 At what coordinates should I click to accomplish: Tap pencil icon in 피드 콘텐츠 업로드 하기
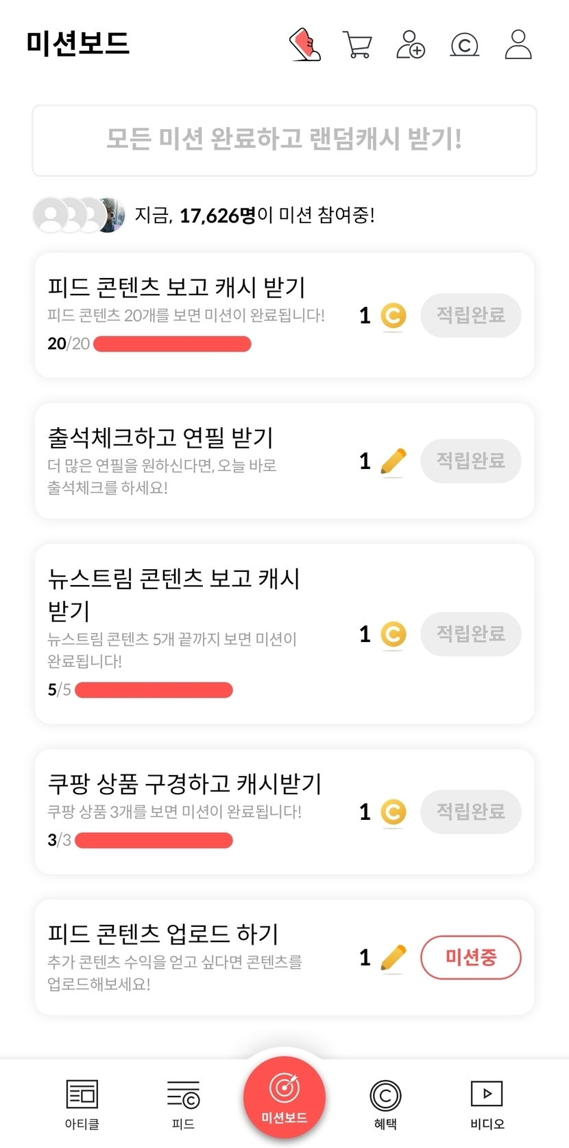pyautogui.click(x=393, y=958)
